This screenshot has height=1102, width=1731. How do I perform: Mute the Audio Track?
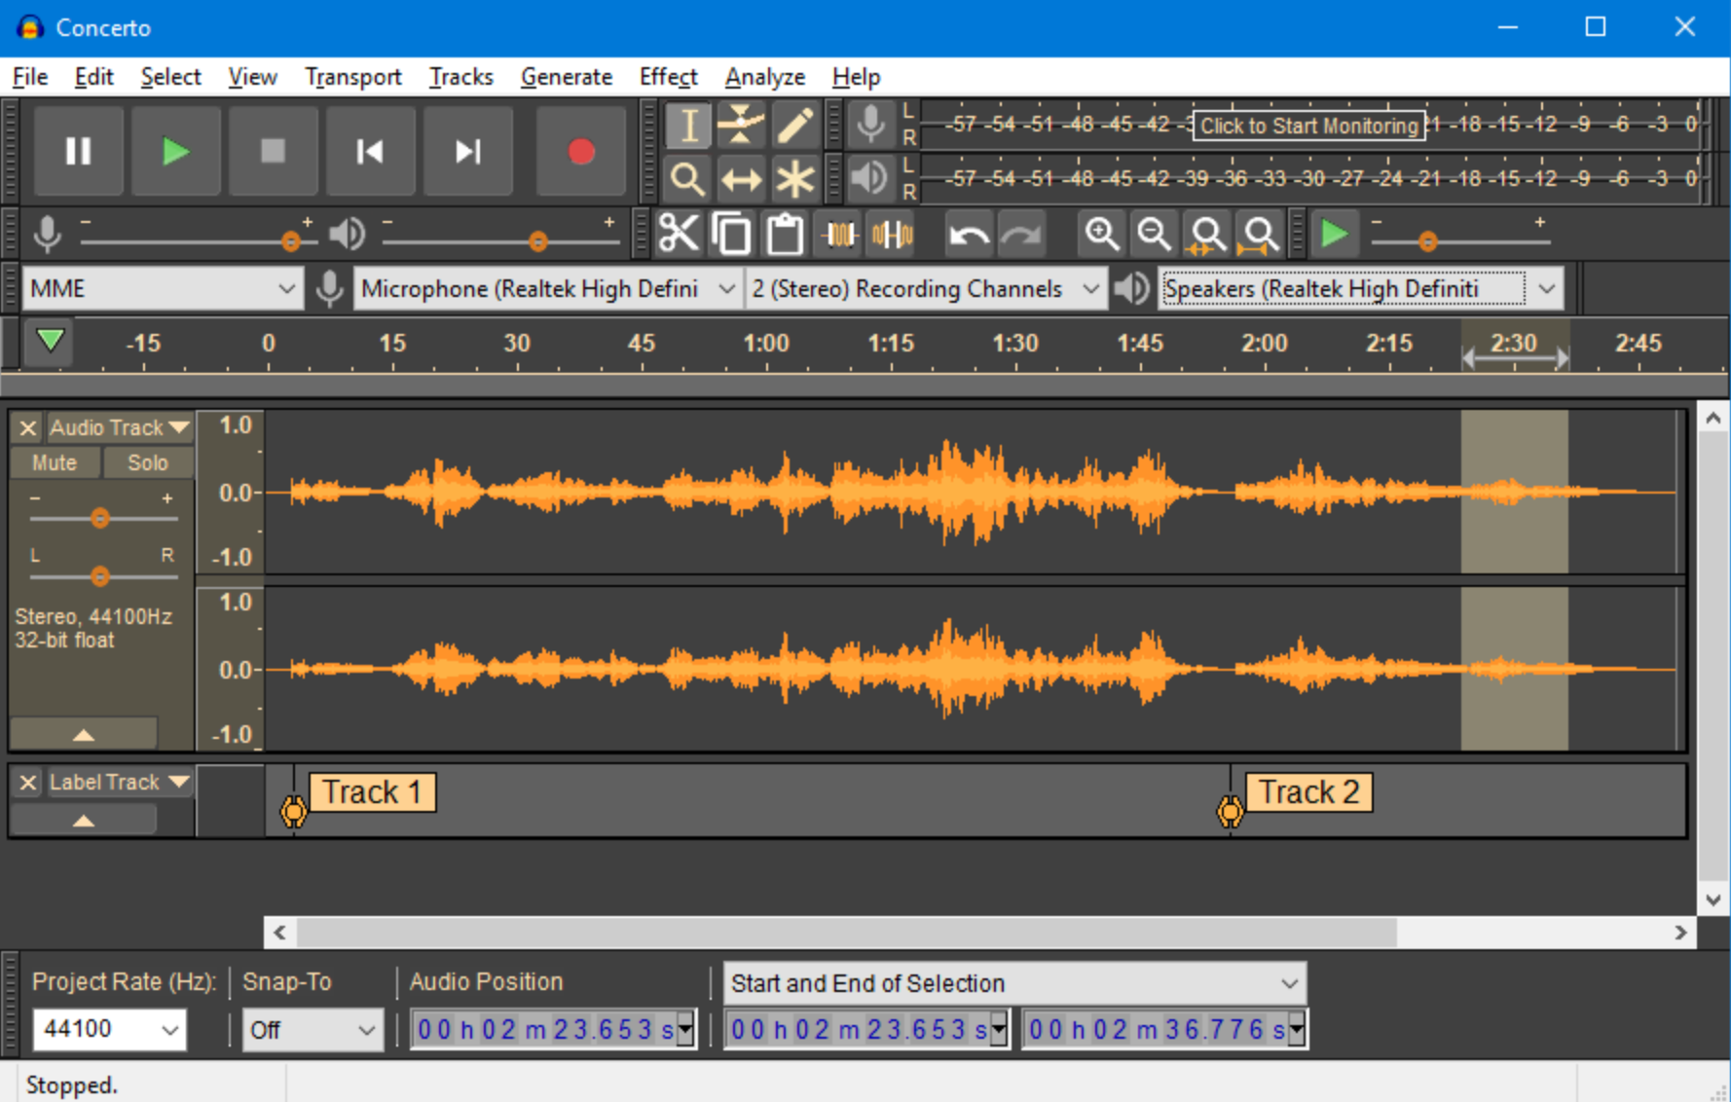(55, 462)
